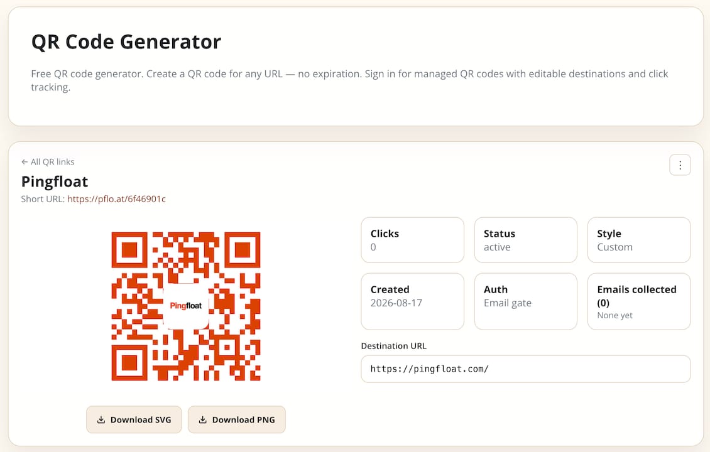Select the Clicks stat card
Image resolution: width=710 pixels, height=452 pixels.
click(x=413, y=240)
